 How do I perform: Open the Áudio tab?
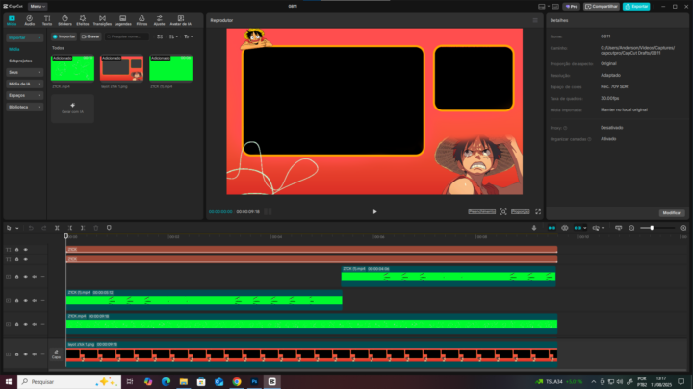[29, 20]
